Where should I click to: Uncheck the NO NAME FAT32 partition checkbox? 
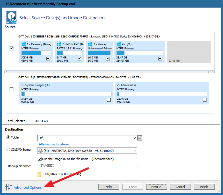tap(80, 58)
